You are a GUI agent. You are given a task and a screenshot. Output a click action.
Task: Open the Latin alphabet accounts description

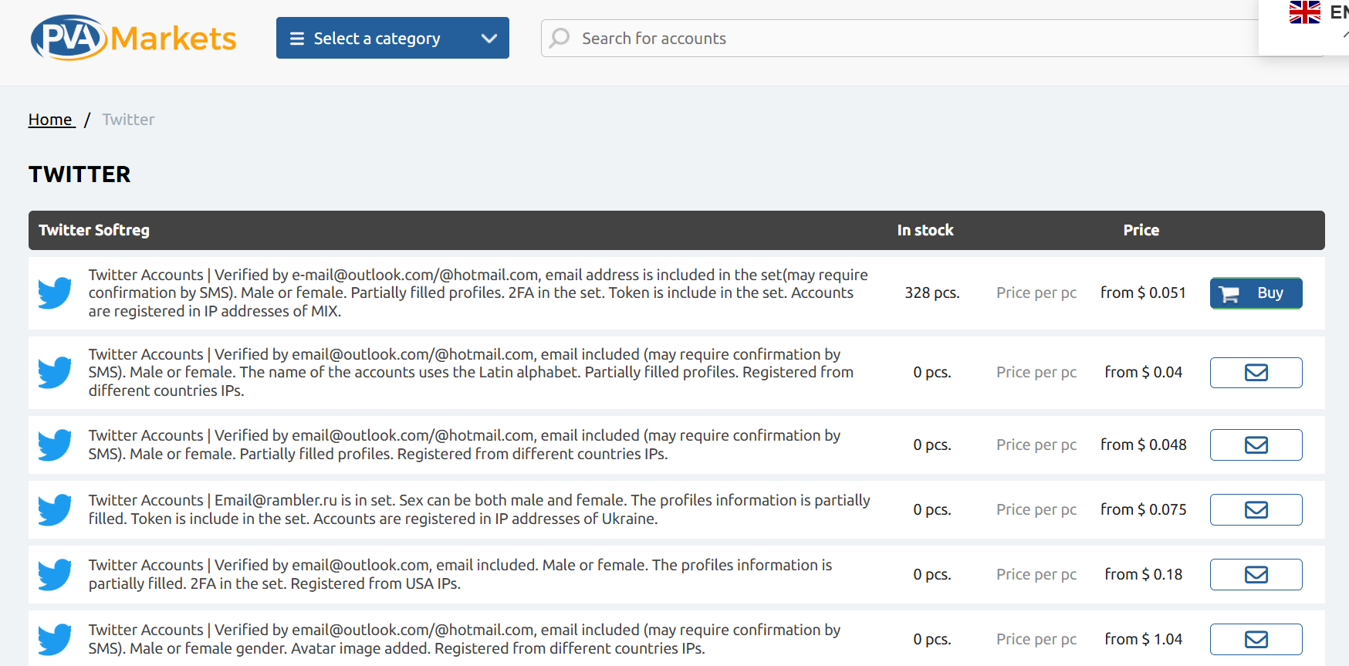click(471, 373)
